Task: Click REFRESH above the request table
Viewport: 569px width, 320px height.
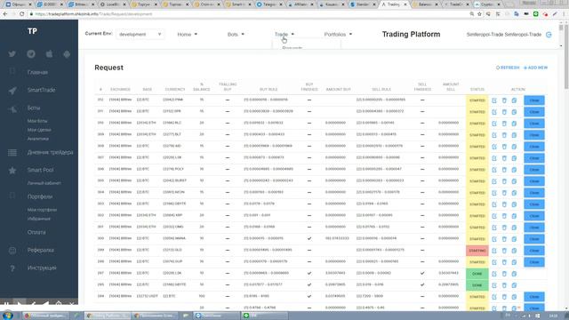Action: click(508, 68)
